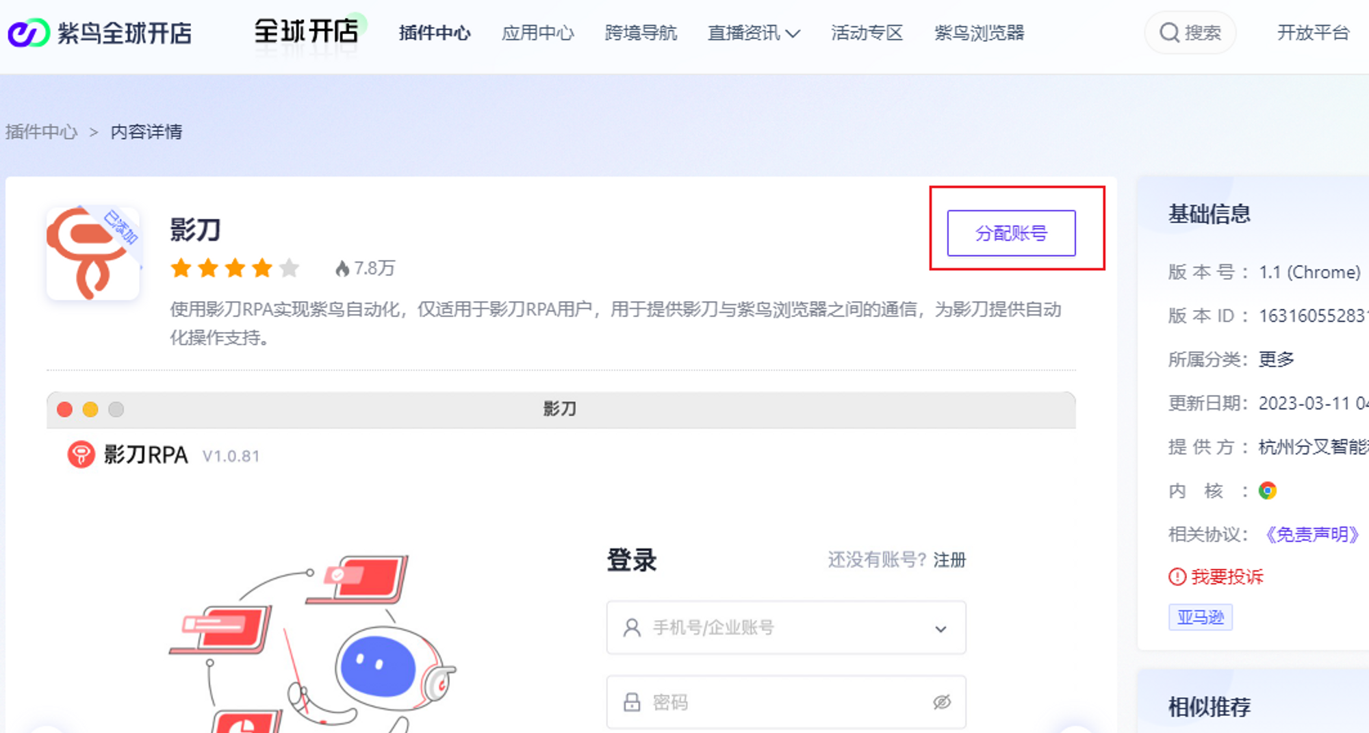Click the flame popularity icon beside 7.8万
Image resolution: width=1369 pixels, height=733 pixels.
coord(342,268)
